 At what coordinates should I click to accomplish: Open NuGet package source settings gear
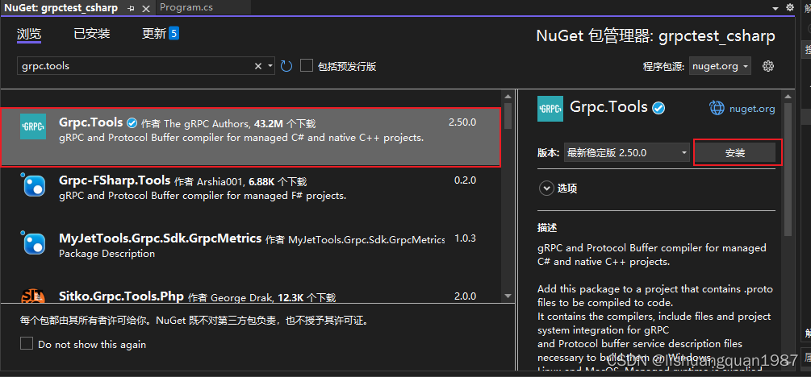click(768, 66)
